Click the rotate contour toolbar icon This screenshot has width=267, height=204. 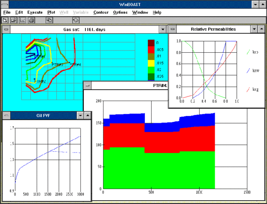tap(76, 20)
